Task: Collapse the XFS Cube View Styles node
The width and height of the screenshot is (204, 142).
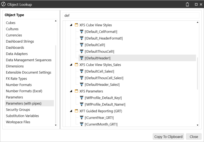Action: [x=71, y=25]
